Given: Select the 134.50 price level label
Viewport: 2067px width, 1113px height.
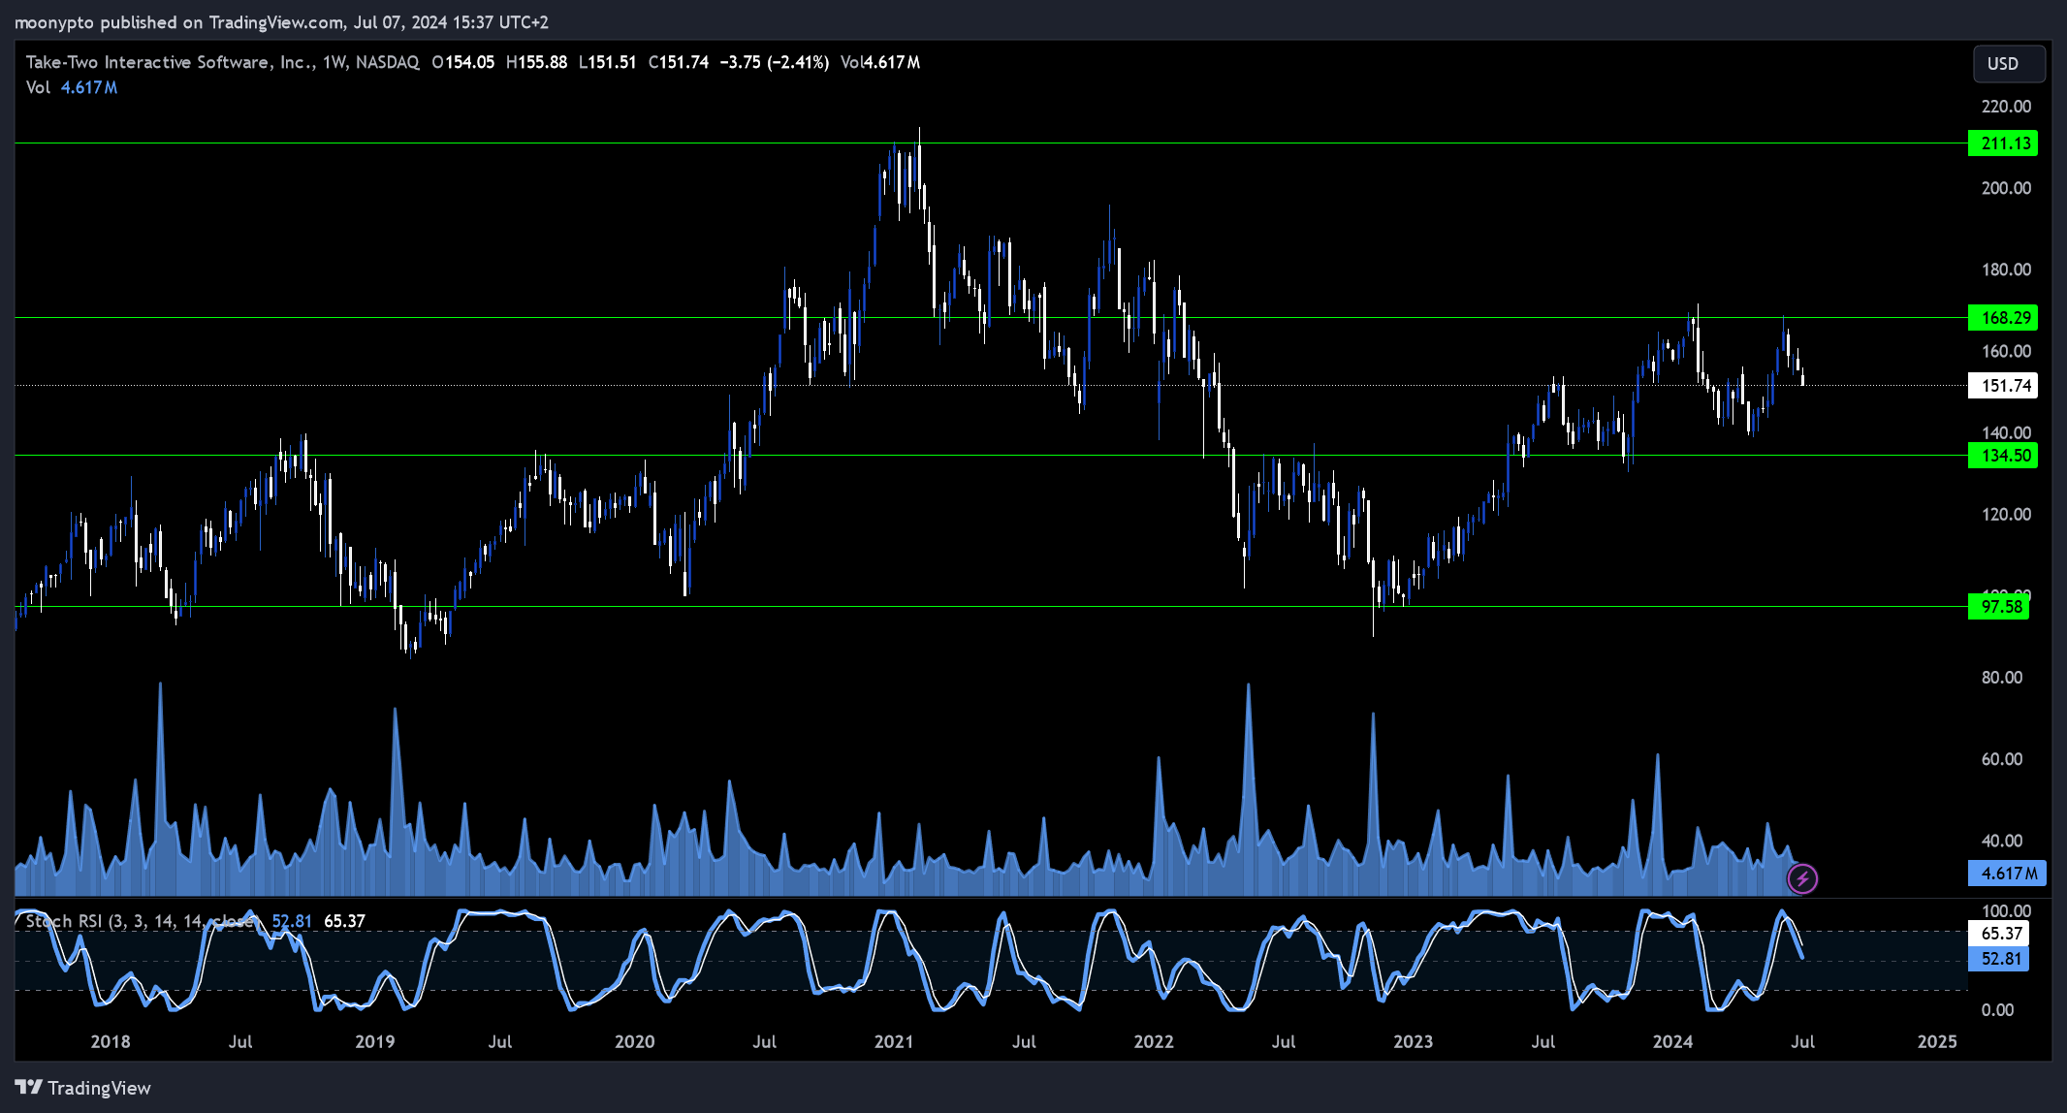Looking at the screenshot, I should click(x=2003, y=456).
